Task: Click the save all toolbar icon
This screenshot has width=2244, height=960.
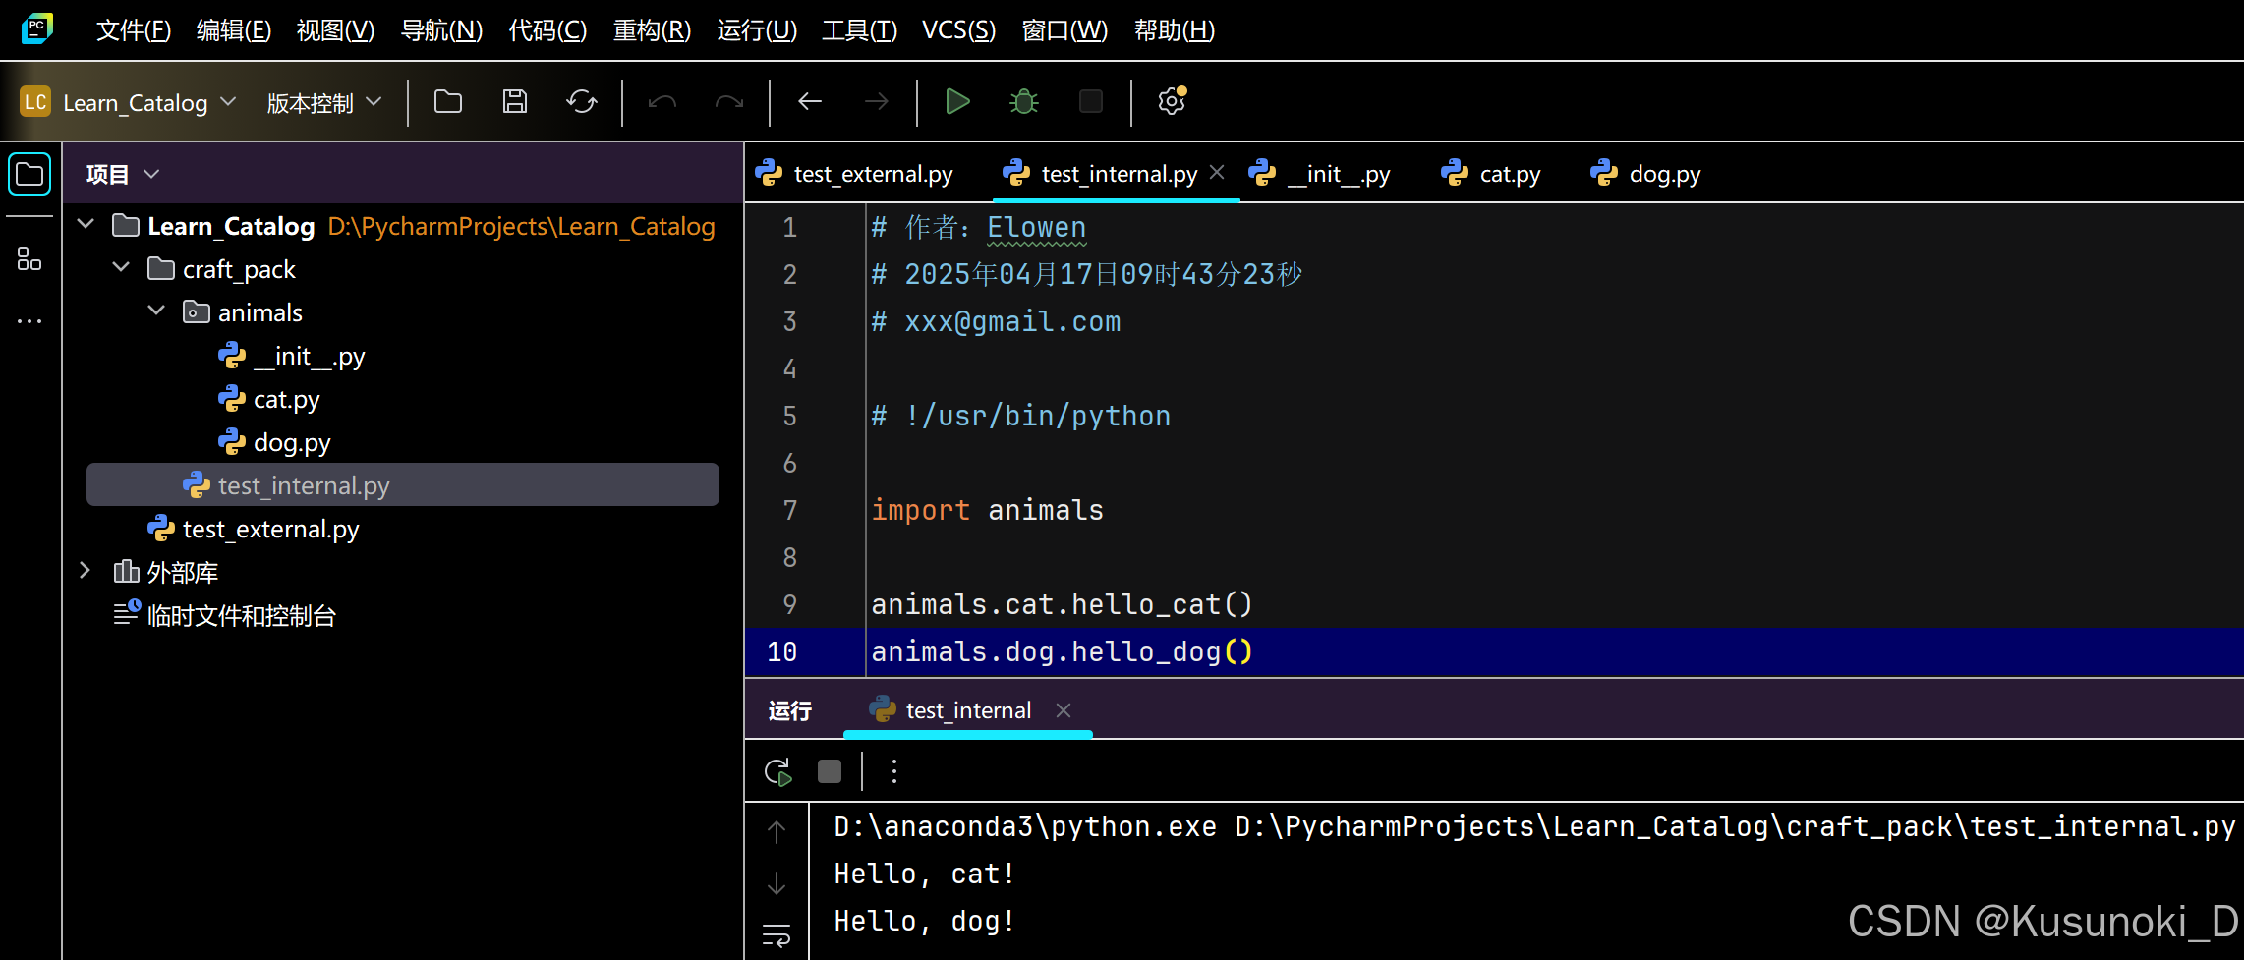Action: click(x=515, y=101)
